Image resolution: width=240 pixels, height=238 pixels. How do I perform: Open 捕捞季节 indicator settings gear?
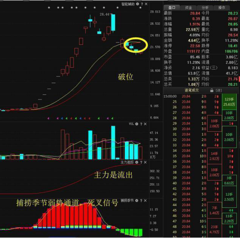[x=137, y=200]
